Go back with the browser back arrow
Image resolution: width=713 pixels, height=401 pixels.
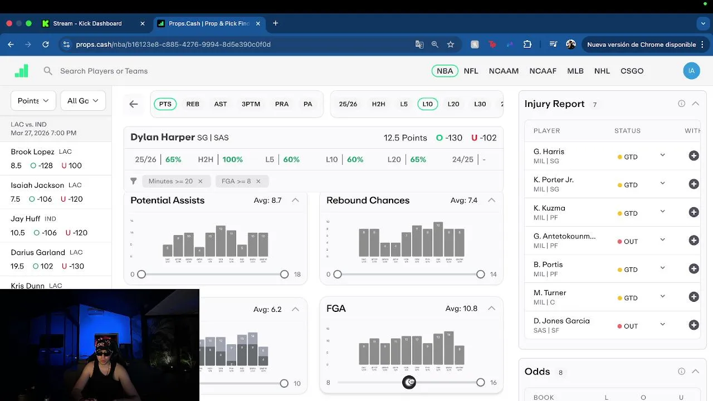(11, 45)
